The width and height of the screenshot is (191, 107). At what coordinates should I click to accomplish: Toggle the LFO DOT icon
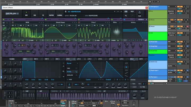[x=100, y=84]
